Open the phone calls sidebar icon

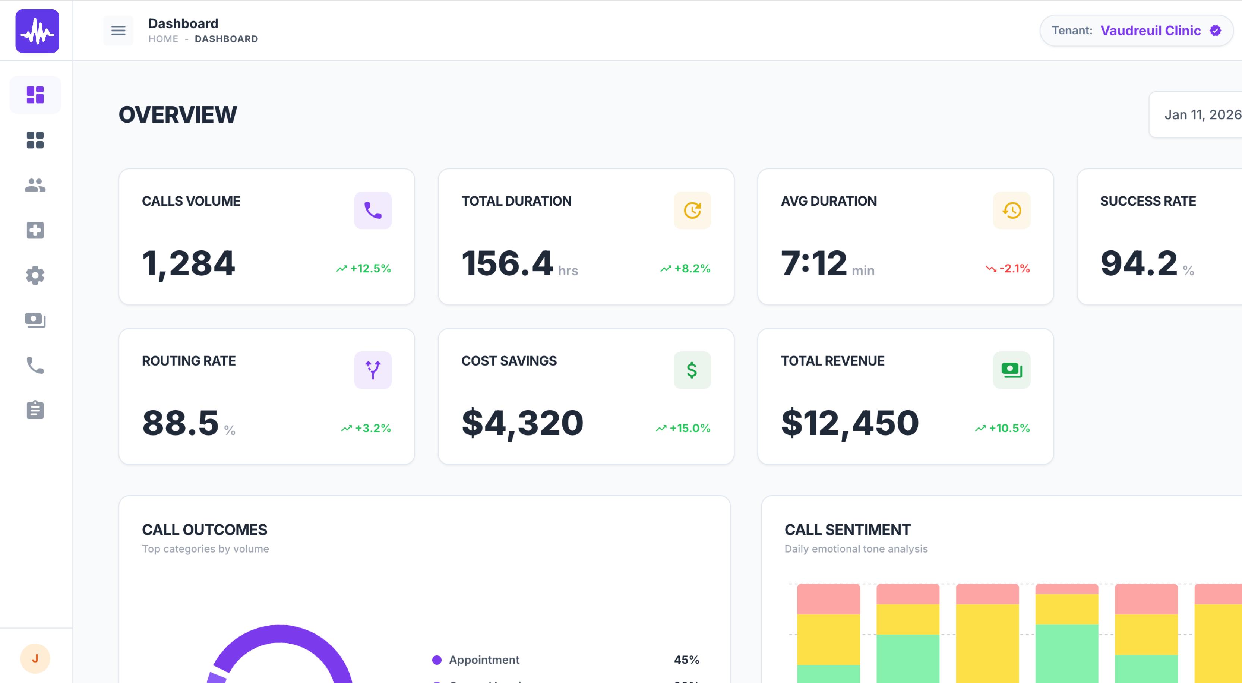(x=35, y=366)
